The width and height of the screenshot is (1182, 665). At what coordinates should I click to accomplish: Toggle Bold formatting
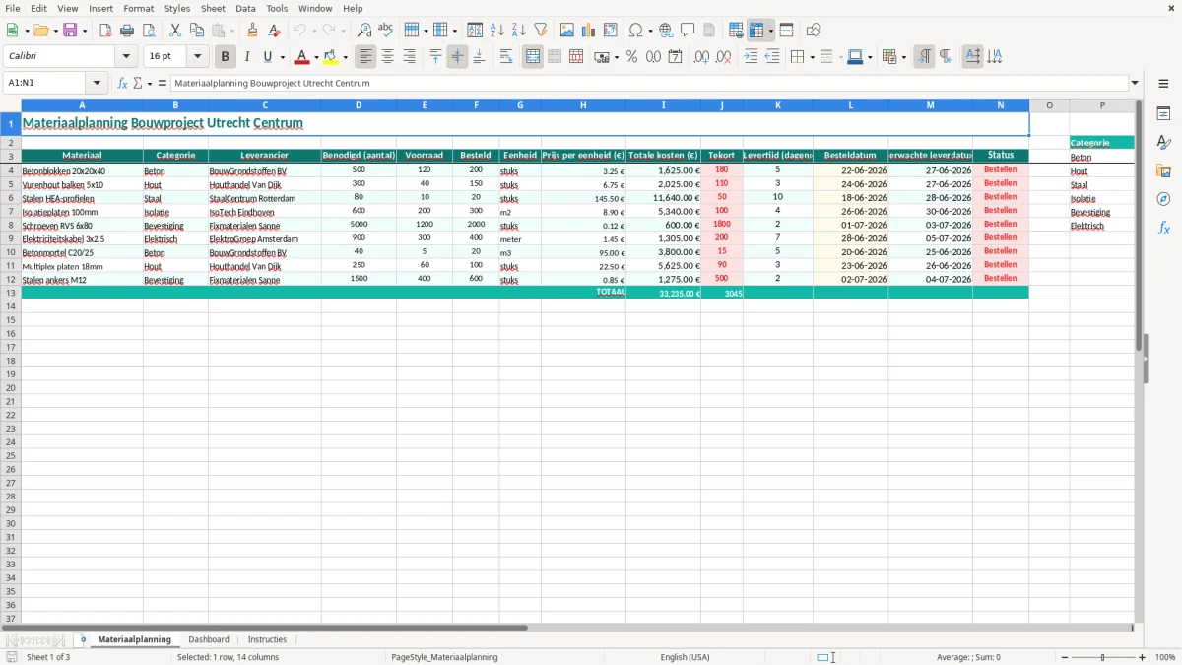click(x=226, y=57)
